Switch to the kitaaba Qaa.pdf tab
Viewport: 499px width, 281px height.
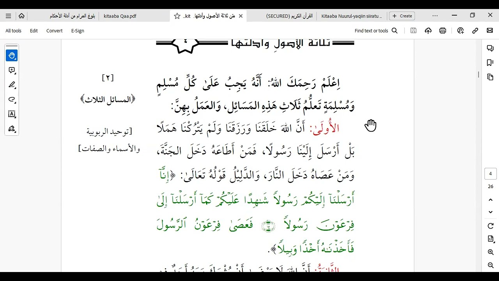(x=120, y=16)
